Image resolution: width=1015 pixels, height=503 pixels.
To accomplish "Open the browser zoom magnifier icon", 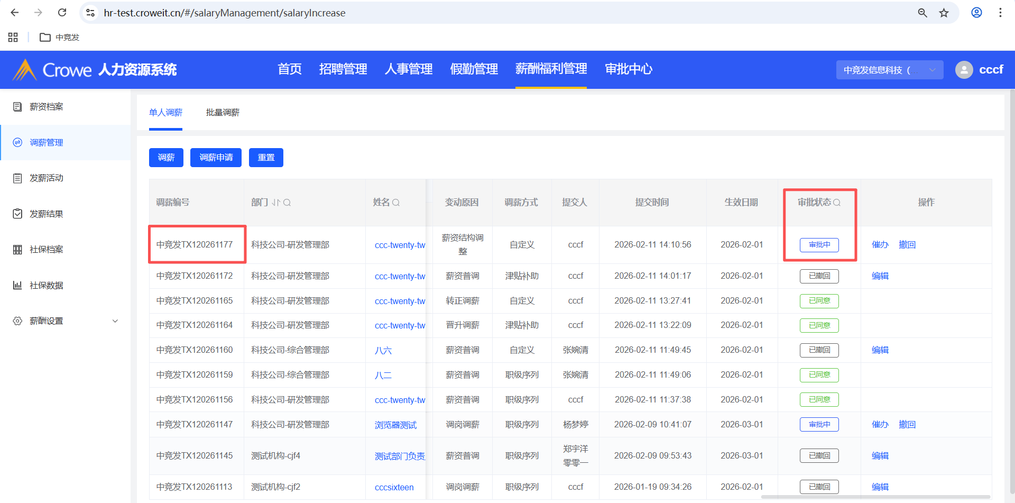I will pyautogui.click(x=922, y=13).
